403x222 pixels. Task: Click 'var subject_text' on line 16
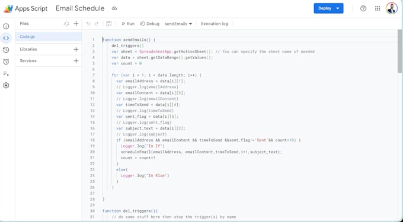(135, 128)
